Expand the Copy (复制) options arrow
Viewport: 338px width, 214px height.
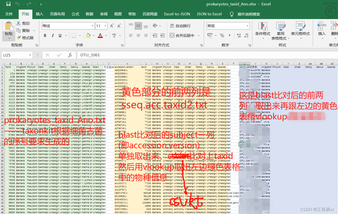click(x=34, y=31)
